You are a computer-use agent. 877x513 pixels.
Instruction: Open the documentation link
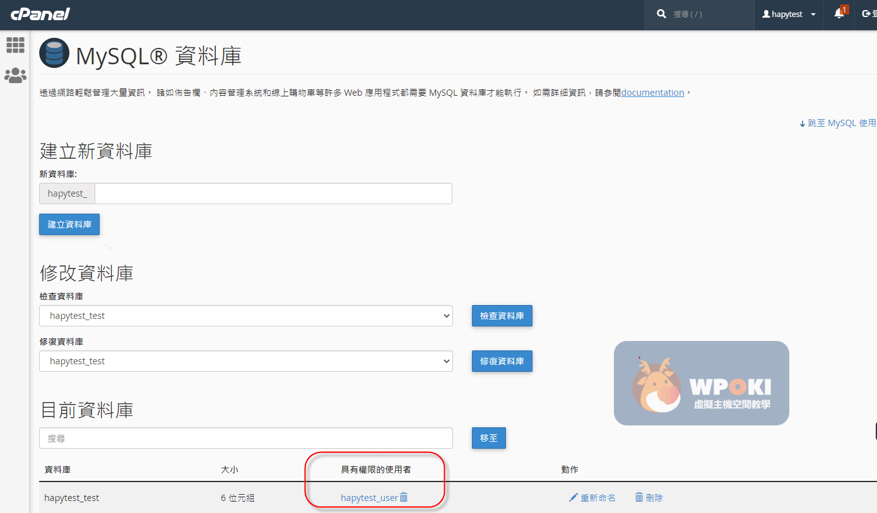652,93
